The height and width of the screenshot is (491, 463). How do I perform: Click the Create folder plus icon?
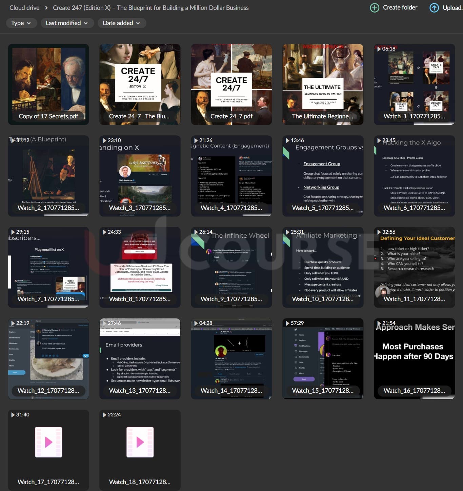(374, 8)
